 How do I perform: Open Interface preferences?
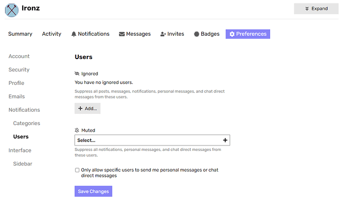[20, 150]
